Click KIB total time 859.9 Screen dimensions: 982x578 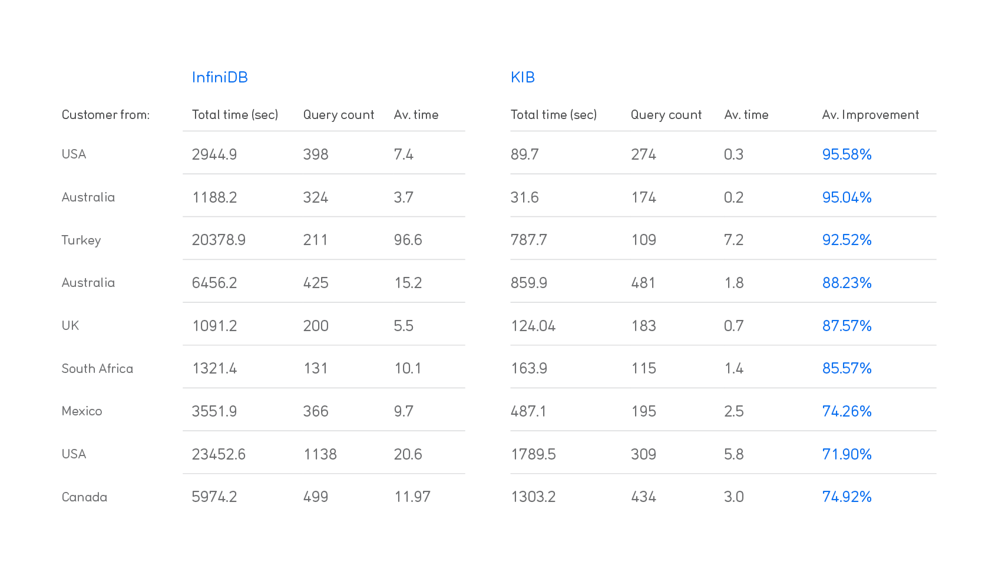click(x=529, y=283)
